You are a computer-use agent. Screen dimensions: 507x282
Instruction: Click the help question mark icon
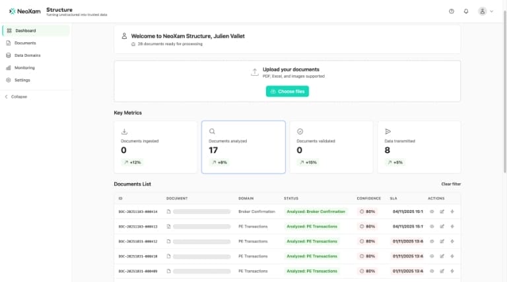point(452,11)
